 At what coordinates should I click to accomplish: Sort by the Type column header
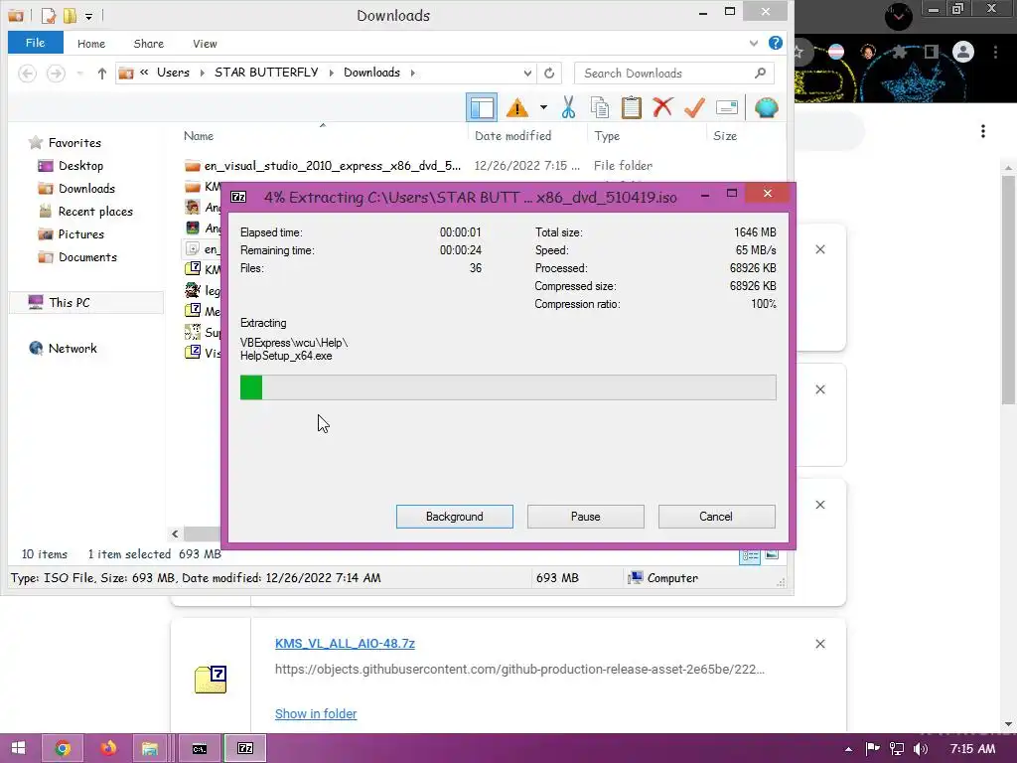tap(607, 135)
